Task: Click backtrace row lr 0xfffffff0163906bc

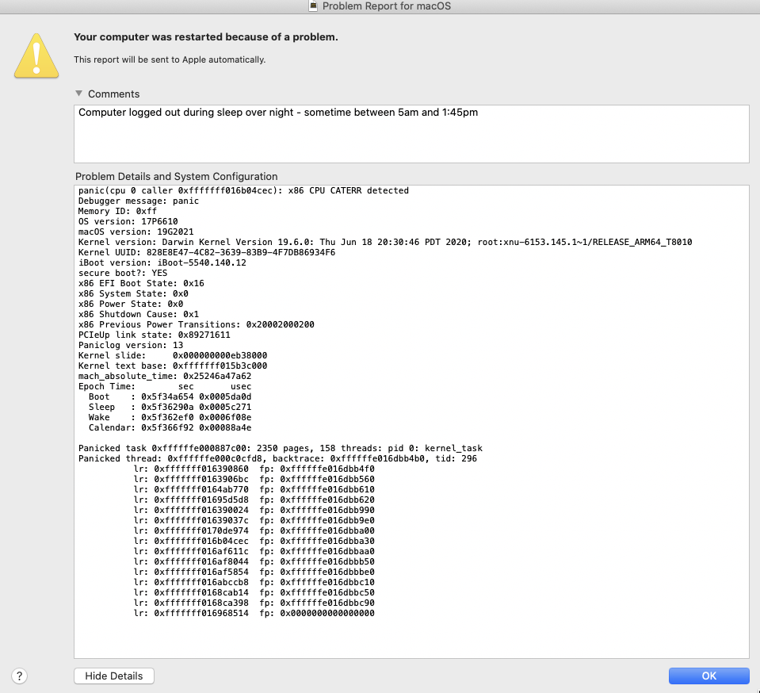Action: [254, 479]
